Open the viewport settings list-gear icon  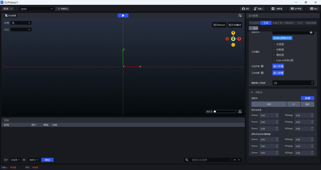click(240, 15)
